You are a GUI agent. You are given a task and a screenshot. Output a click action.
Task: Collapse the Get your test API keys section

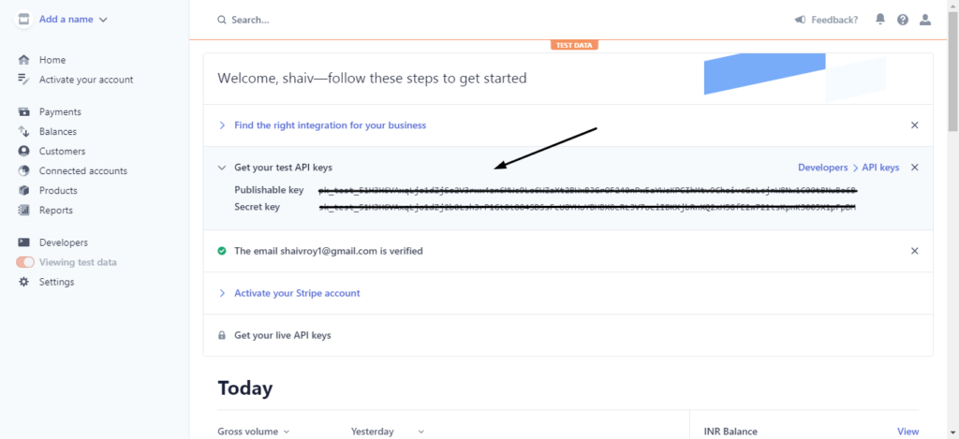222,167
